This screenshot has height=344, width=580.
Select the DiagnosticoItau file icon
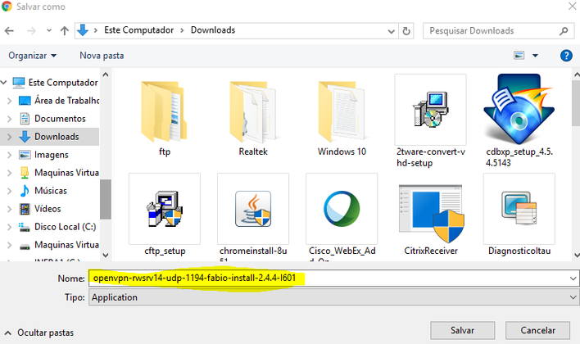(519, 209)
